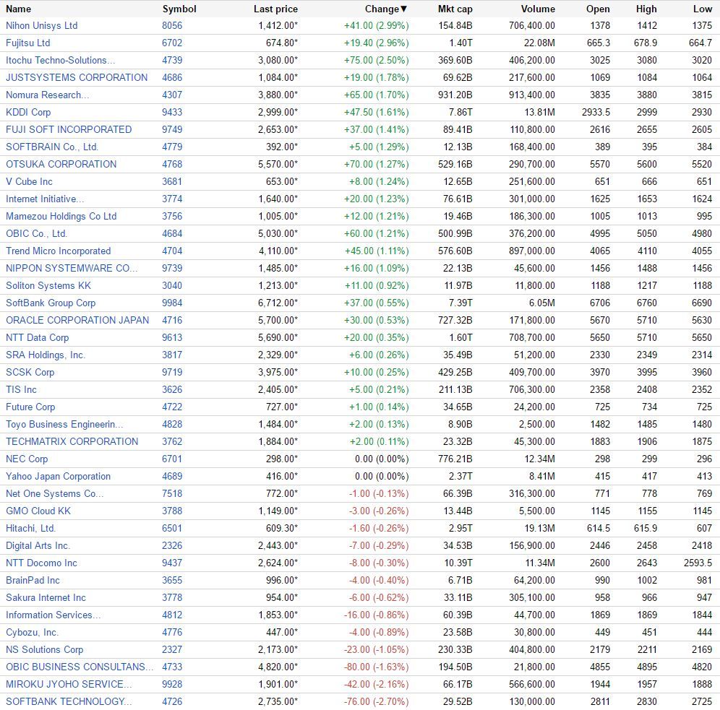Click symbol 9984 link
This screenshot has width=720, height=710.
pyautogui.click(x=172, y=303)
